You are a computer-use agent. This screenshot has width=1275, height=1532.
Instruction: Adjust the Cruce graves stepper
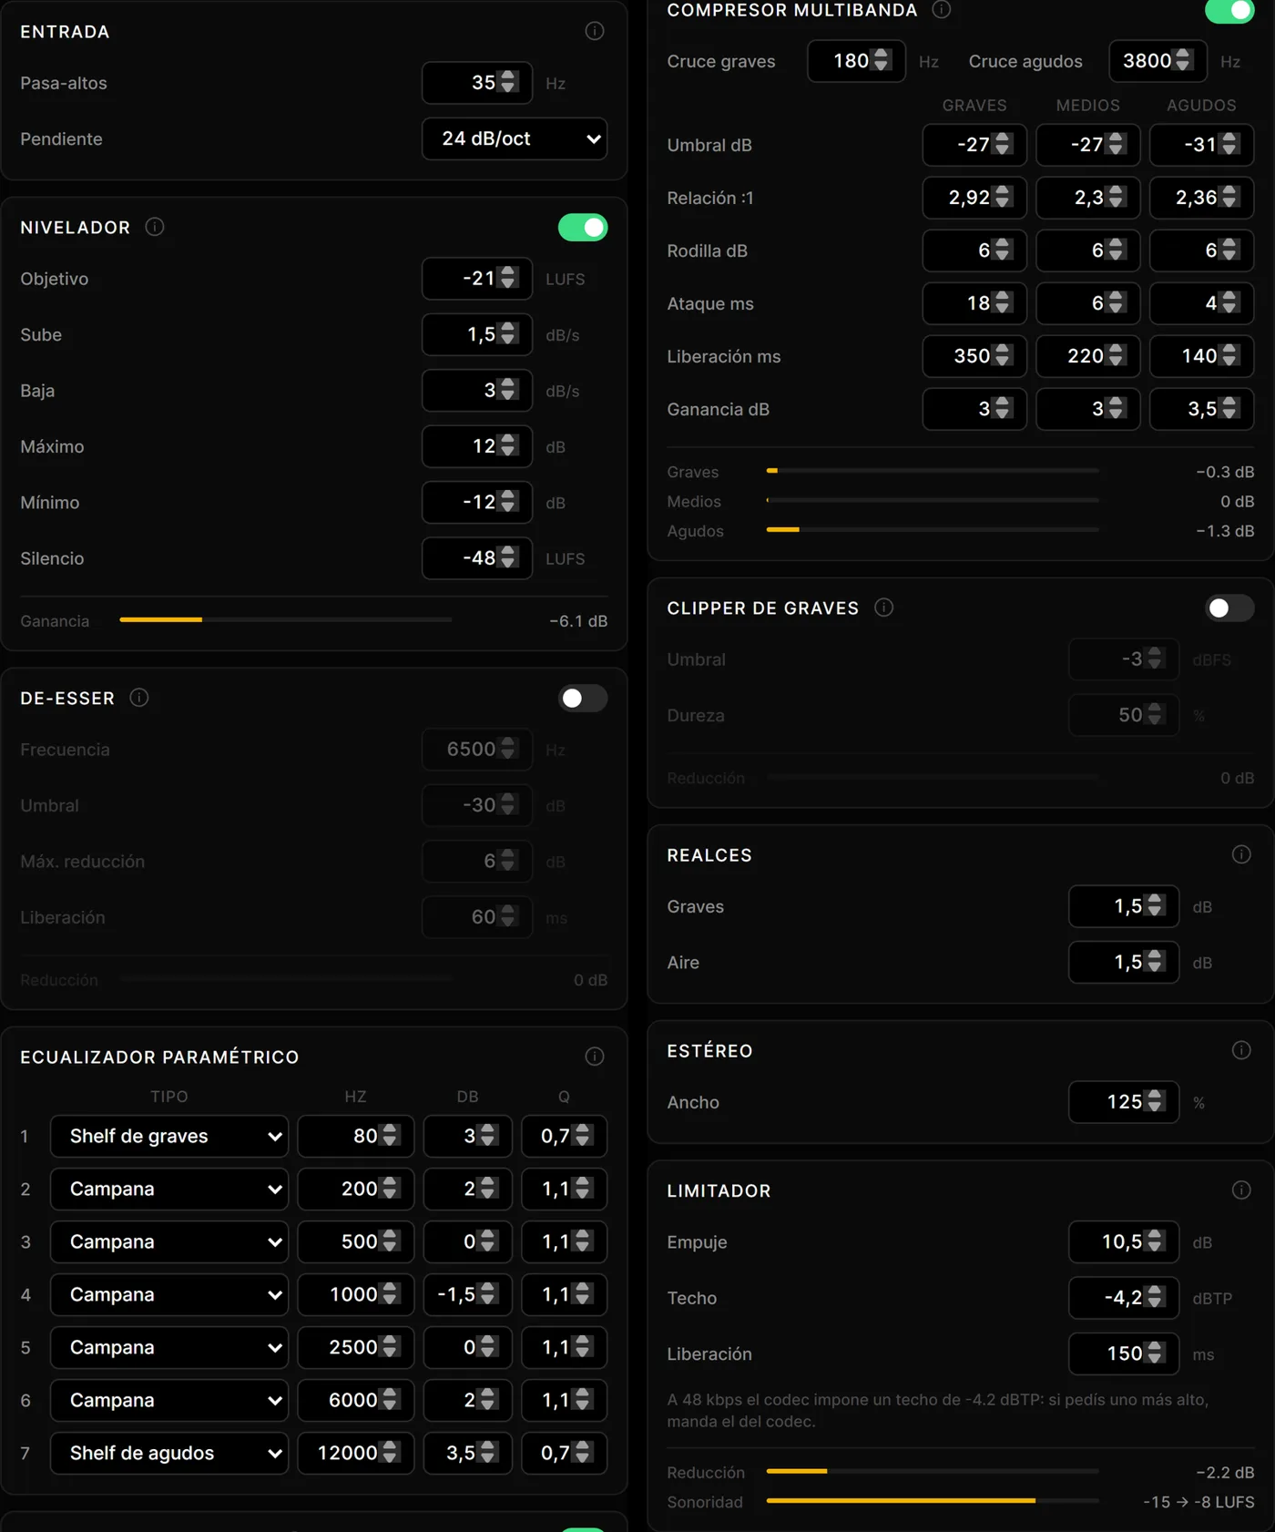(x=881, y=61)
